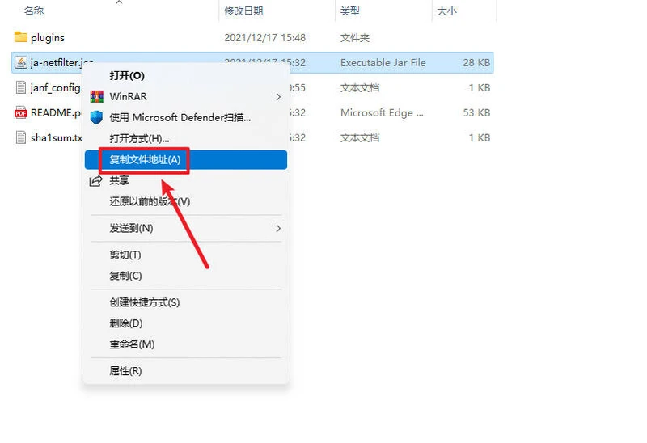Click the 修改日期 column header
The height and width of the screenshot is (443, 647).
point(245,11)
